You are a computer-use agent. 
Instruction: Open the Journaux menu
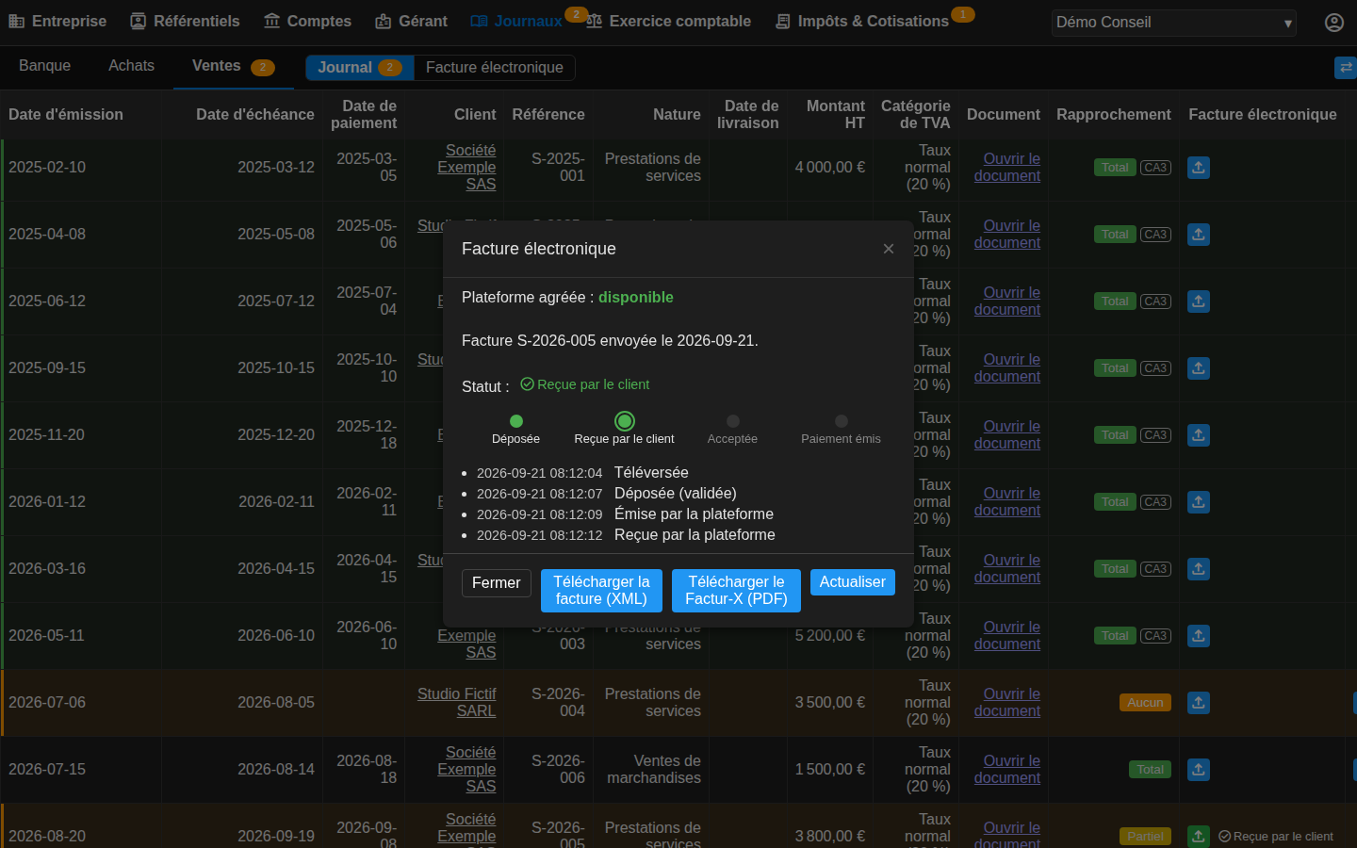point(516,21)
